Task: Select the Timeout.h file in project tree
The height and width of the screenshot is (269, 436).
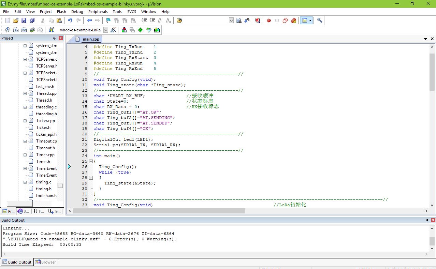Action: (x=45, y=148)
